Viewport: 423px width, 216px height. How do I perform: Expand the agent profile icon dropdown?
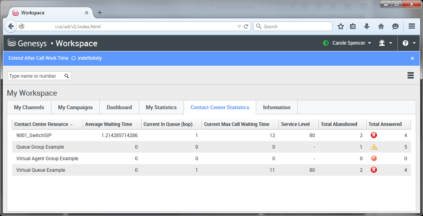385,43
